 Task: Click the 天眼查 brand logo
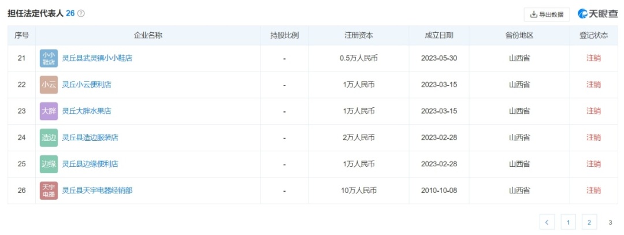tap(597, 14)
